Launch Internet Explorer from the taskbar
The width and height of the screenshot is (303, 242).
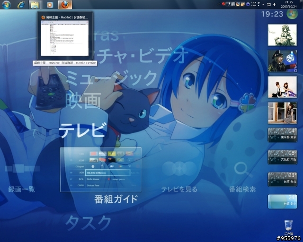coord(21,5)
